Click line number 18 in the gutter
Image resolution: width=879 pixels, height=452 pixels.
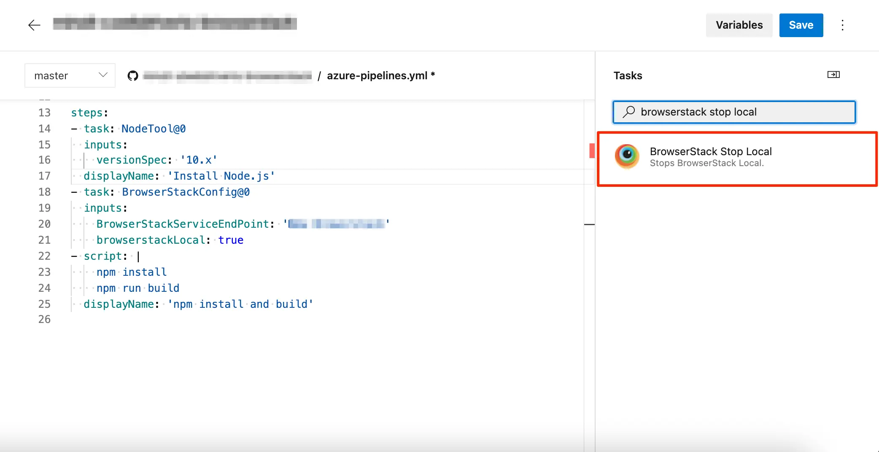pyautogui.click(x=44, y=192)
